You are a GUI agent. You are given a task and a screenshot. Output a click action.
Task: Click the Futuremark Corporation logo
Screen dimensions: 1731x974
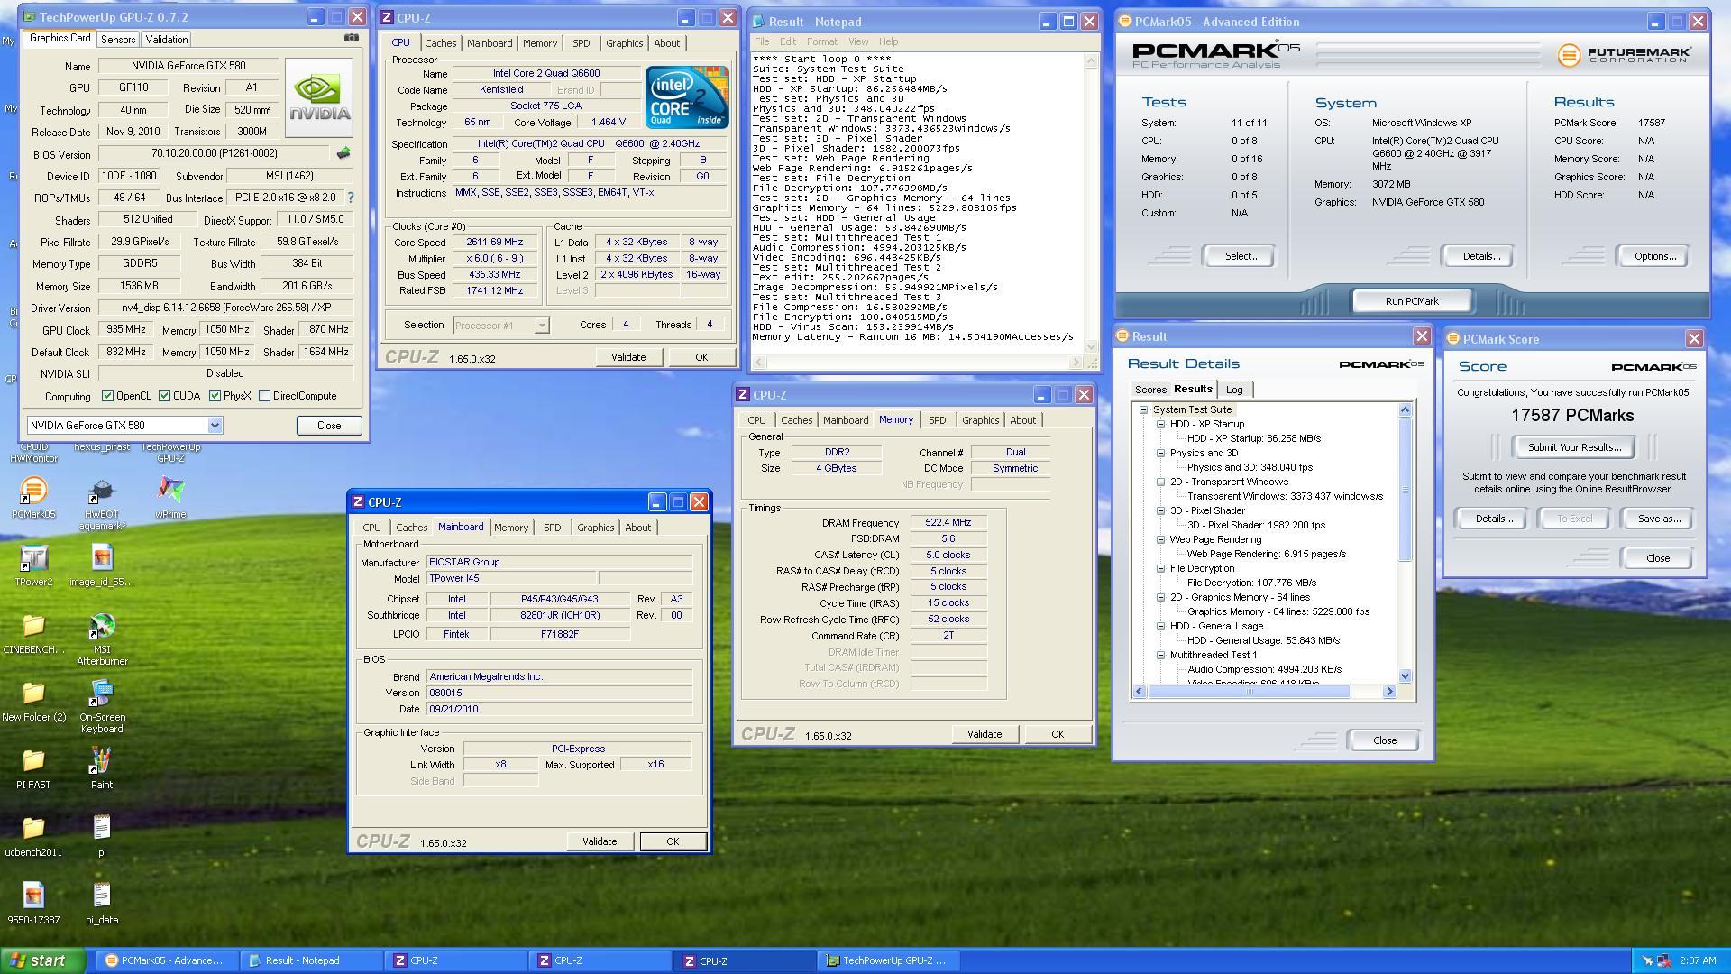[x=1624, y=55]
